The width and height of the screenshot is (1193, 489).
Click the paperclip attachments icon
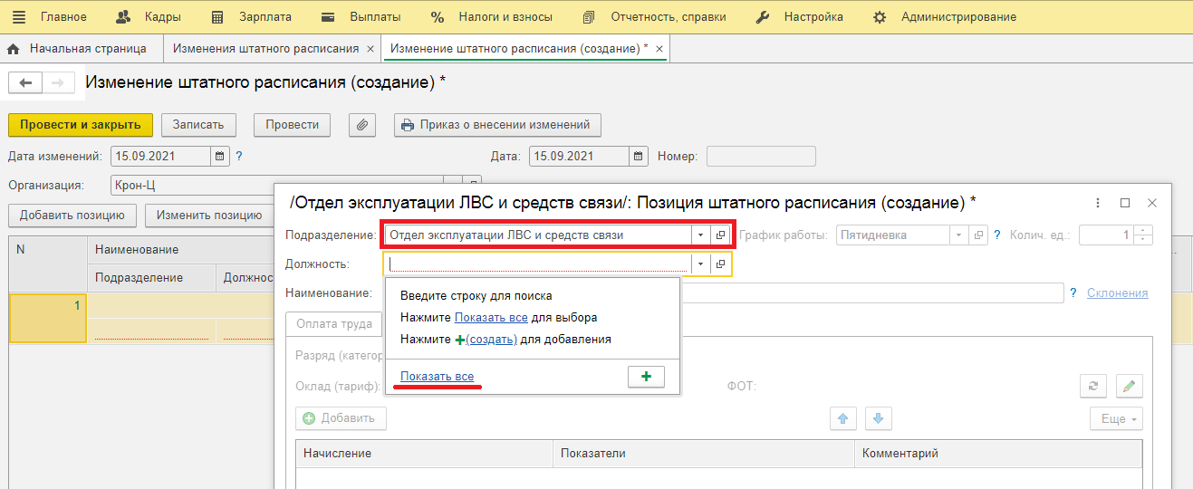pyautogui.click(x=361, y=125)
